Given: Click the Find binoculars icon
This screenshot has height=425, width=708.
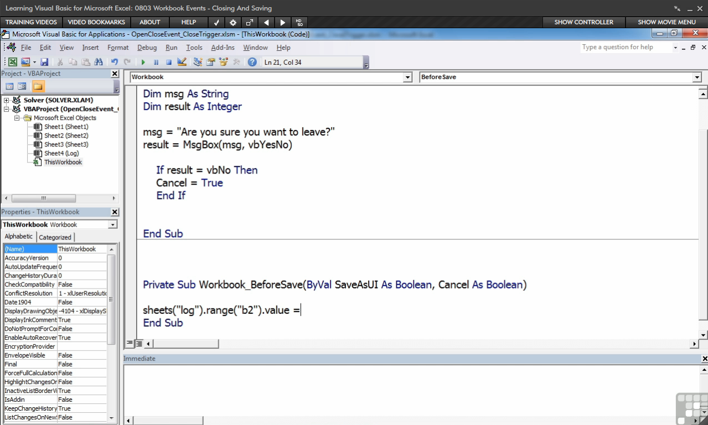Looking at the screenshot, I should (99, 62).
